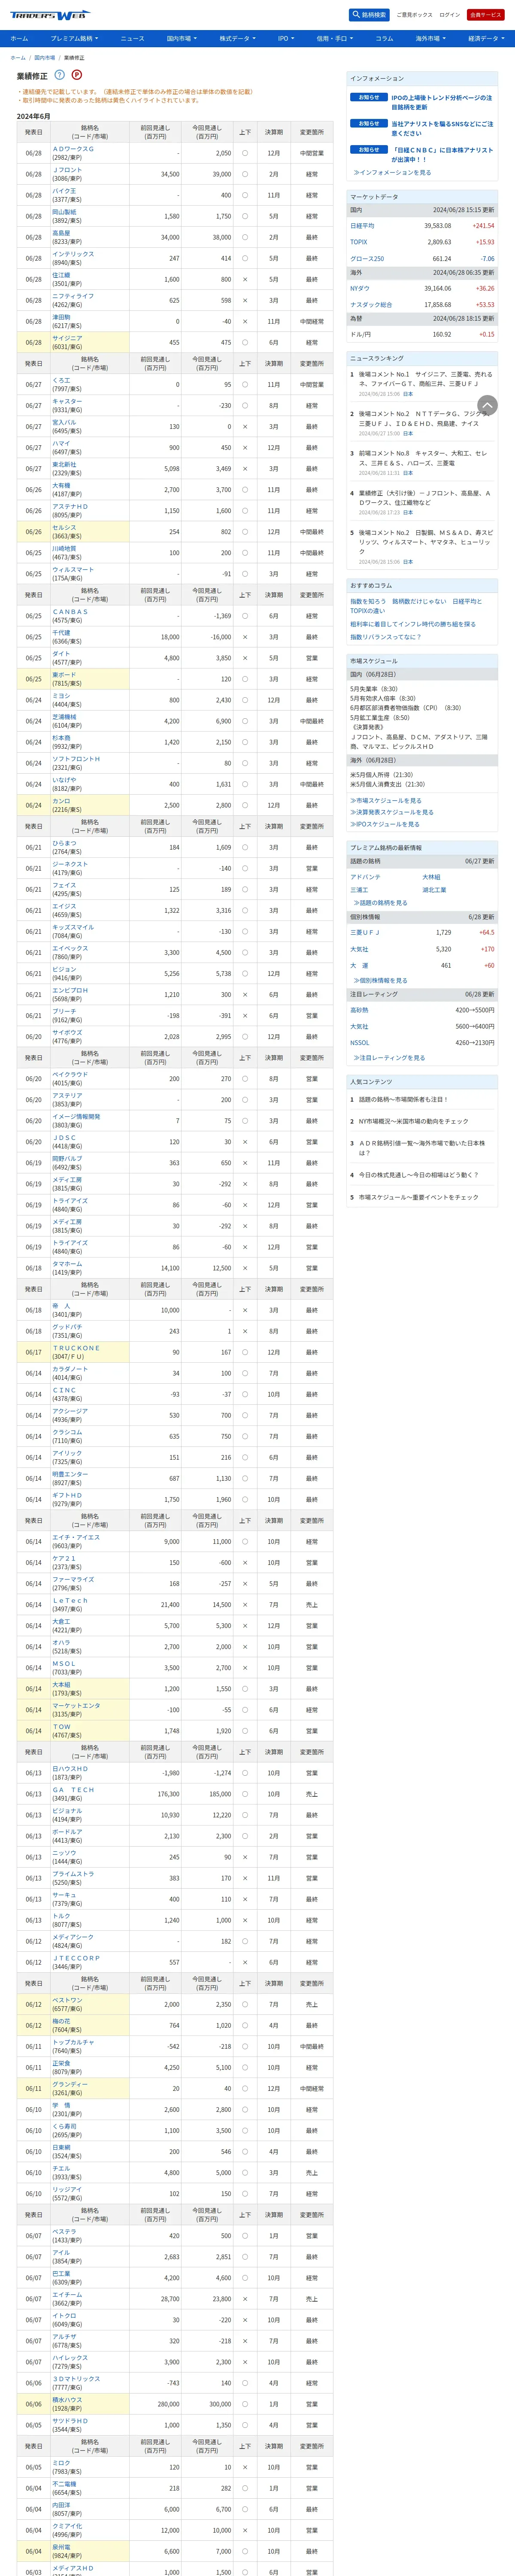515x2576 pixels.
Task: Open the グロース250 index link
Action: [367, 258]
